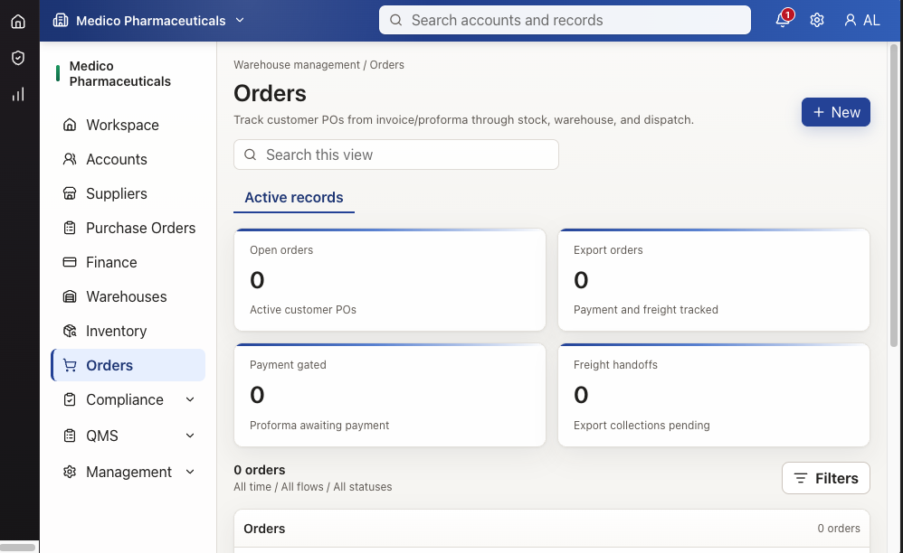Open the shield check icon in left rail
This screenshot has height=553, width=903.
18,58
